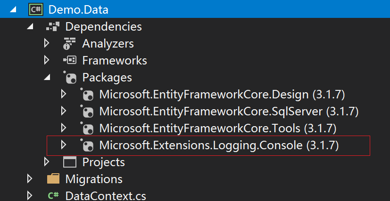
Task: Collapse the Dependencies tree node
Action: 30,27
